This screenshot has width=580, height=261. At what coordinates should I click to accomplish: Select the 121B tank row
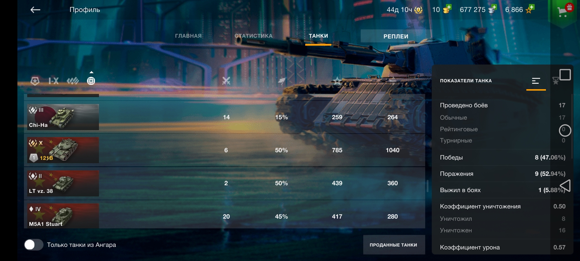pos(225,150)
